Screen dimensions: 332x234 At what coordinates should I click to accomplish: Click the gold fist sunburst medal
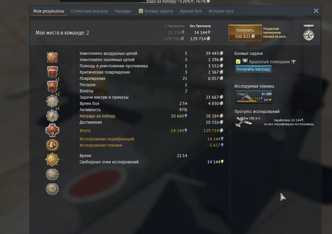point(52,159)
